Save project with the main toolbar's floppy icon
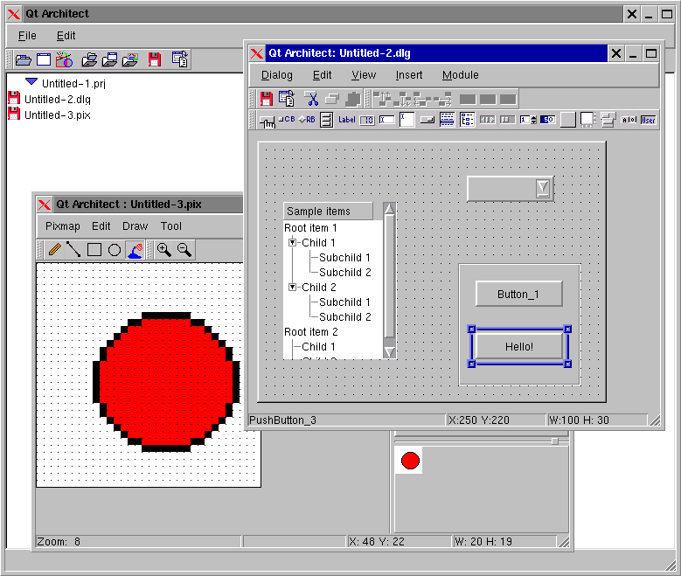This screenshot has height=576, width=681. (154, 59)
